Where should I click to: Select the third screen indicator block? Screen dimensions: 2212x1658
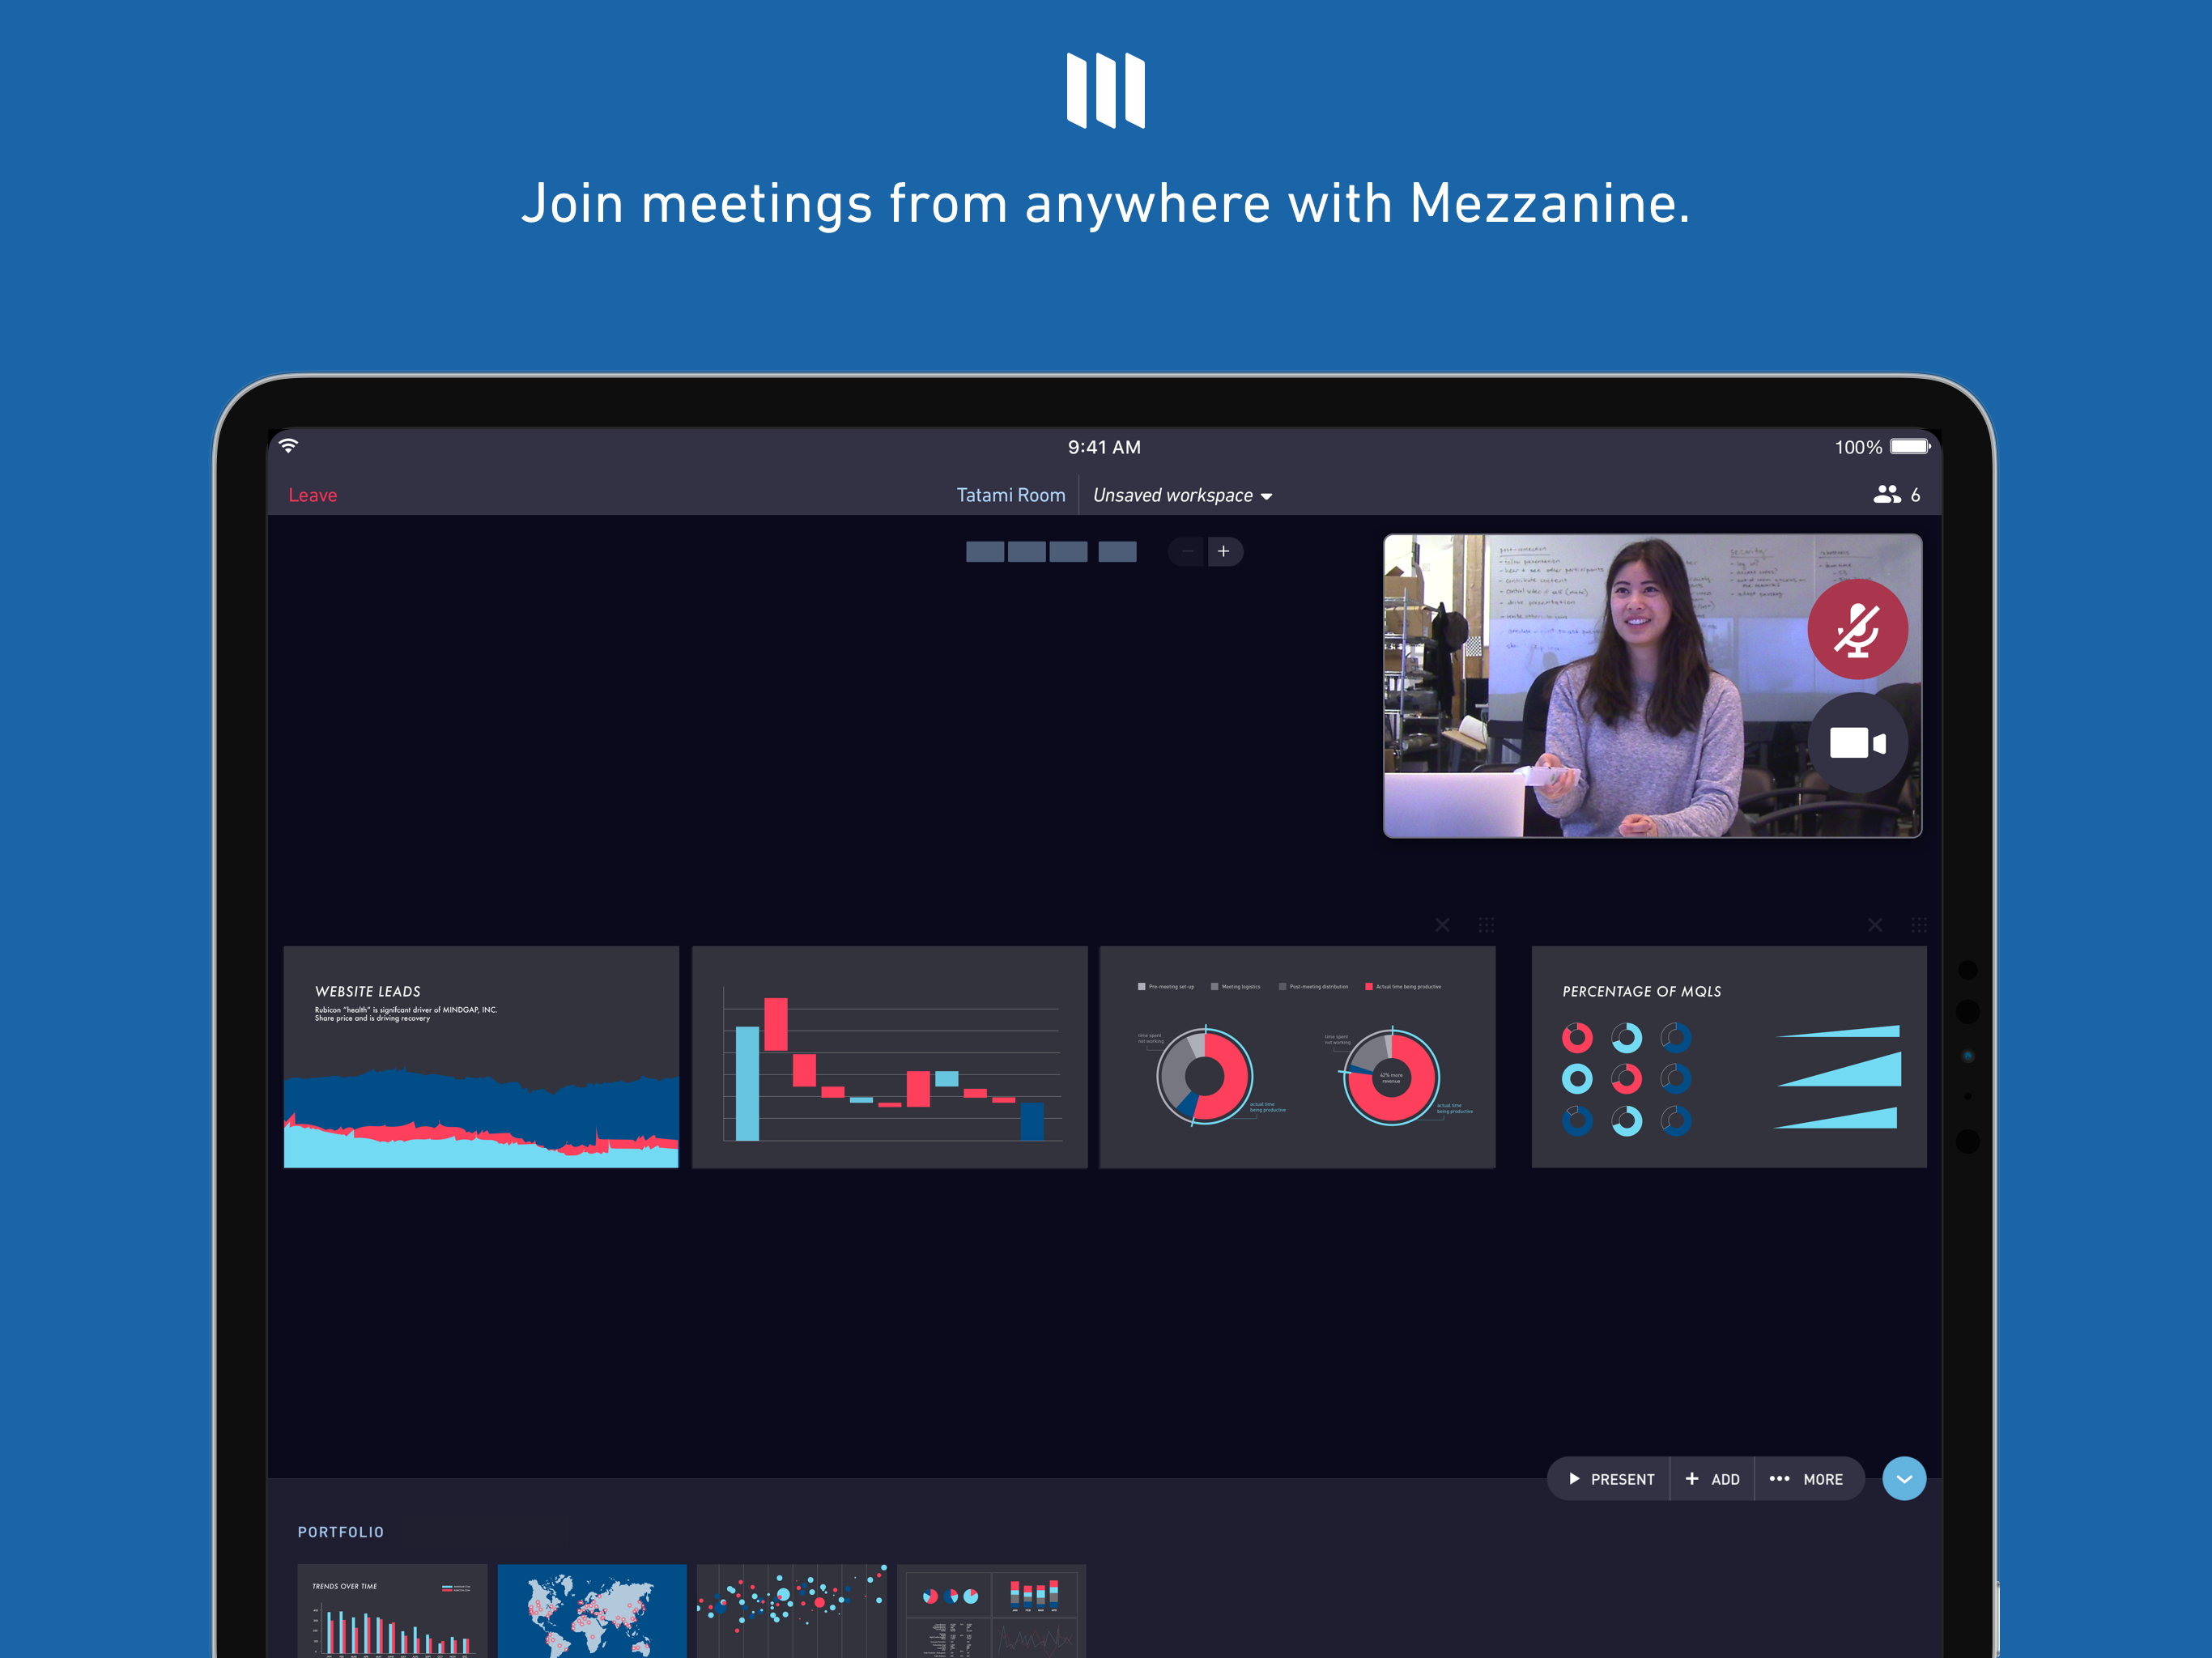(1068, 551)
